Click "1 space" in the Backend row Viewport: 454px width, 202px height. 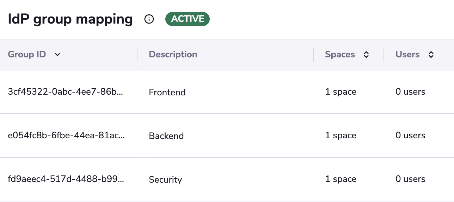(x=340, y=135)
